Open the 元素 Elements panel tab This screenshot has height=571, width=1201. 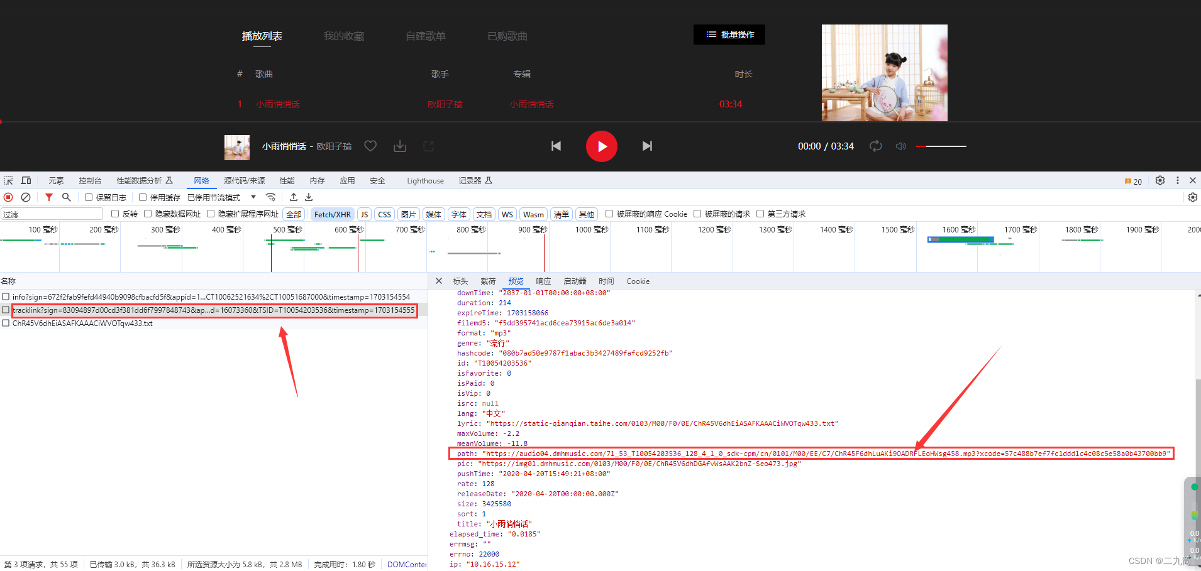point(56,181)
